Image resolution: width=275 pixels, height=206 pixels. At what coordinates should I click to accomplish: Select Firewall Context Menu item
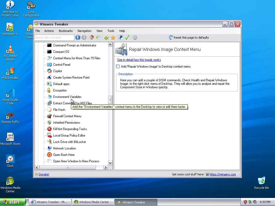[x=67, y=116]
